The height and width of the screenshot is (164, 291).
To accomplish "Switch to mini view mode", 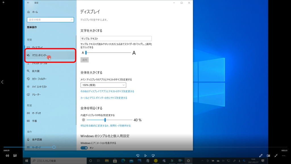I will [268, 156].
